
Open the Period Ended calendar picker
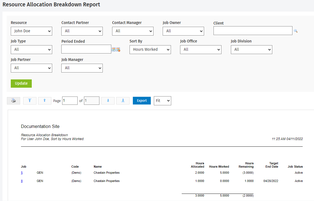point(114,49)
